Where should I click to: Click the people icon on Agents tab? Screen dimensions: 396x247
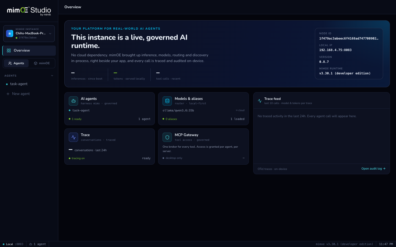coord(10,63)
